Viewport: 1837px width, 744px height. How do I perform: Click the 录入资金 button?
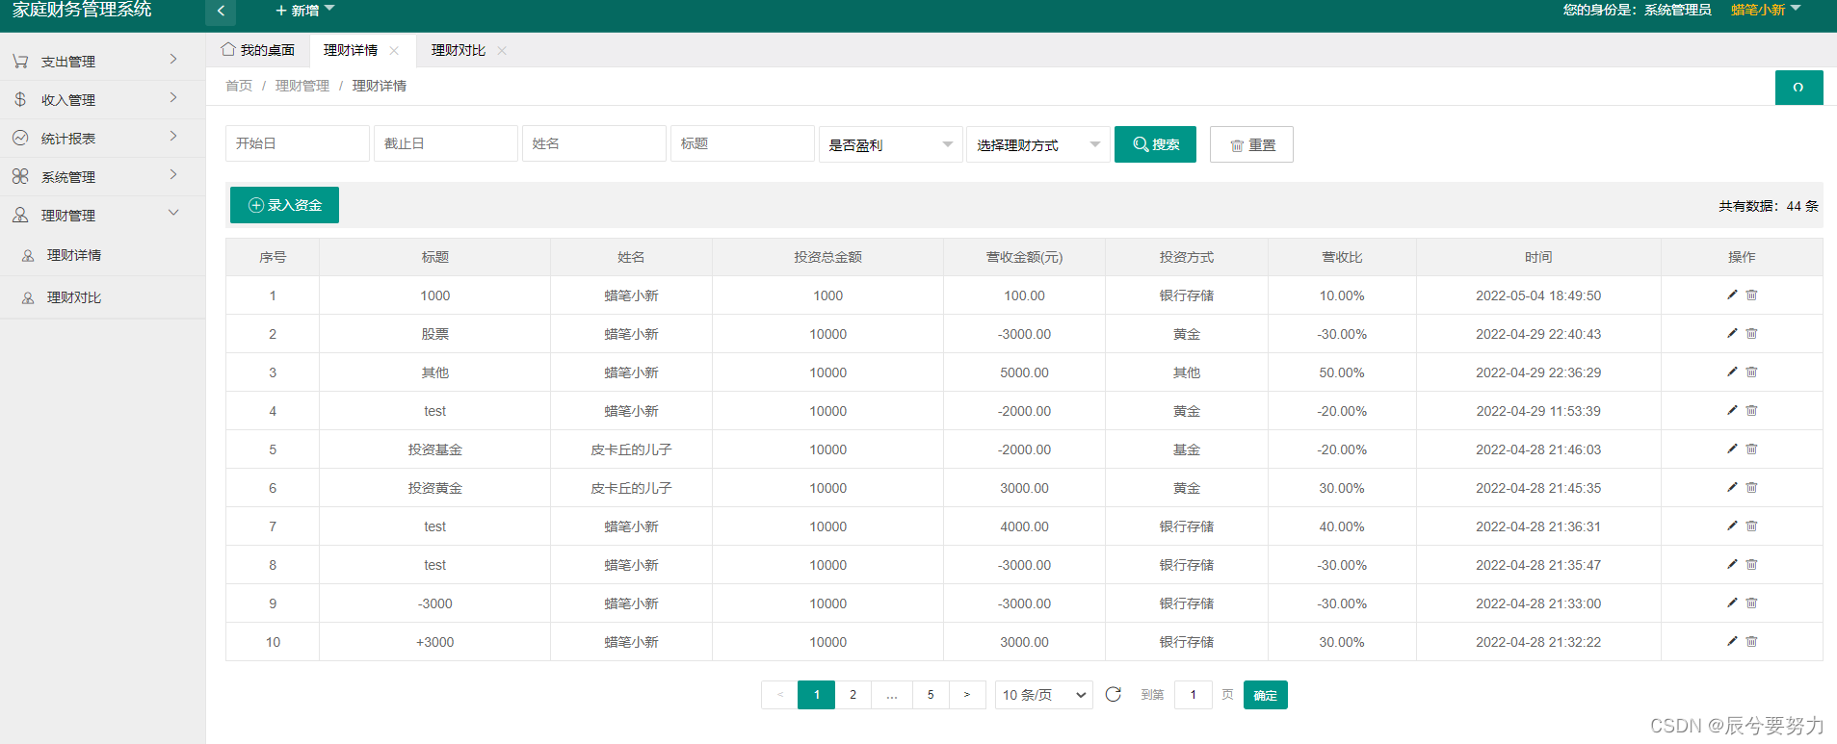[284, 205]
